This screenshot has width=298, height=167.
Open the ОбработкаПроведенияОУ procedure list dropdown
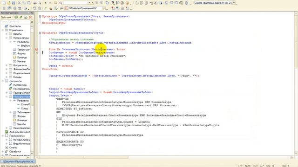click(x=104, y=8)
